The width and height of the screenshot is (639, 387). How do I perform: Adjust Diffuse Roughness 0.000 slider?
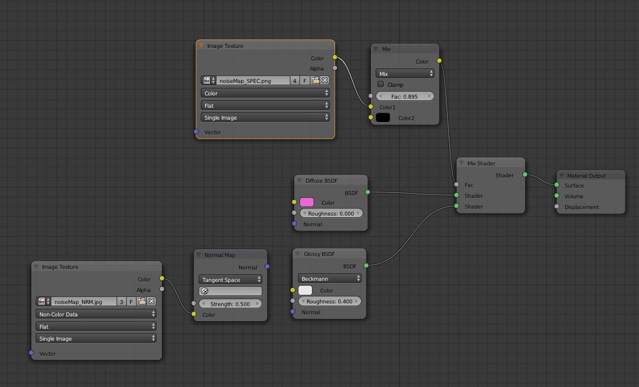[331, 213]
